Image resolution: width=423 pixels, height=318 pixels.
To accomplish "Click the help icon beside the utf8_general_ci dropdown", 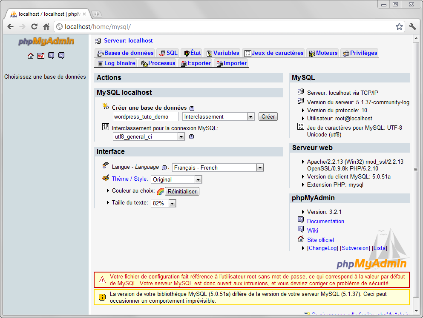I will pyautogui.click(x=192, y=137).
